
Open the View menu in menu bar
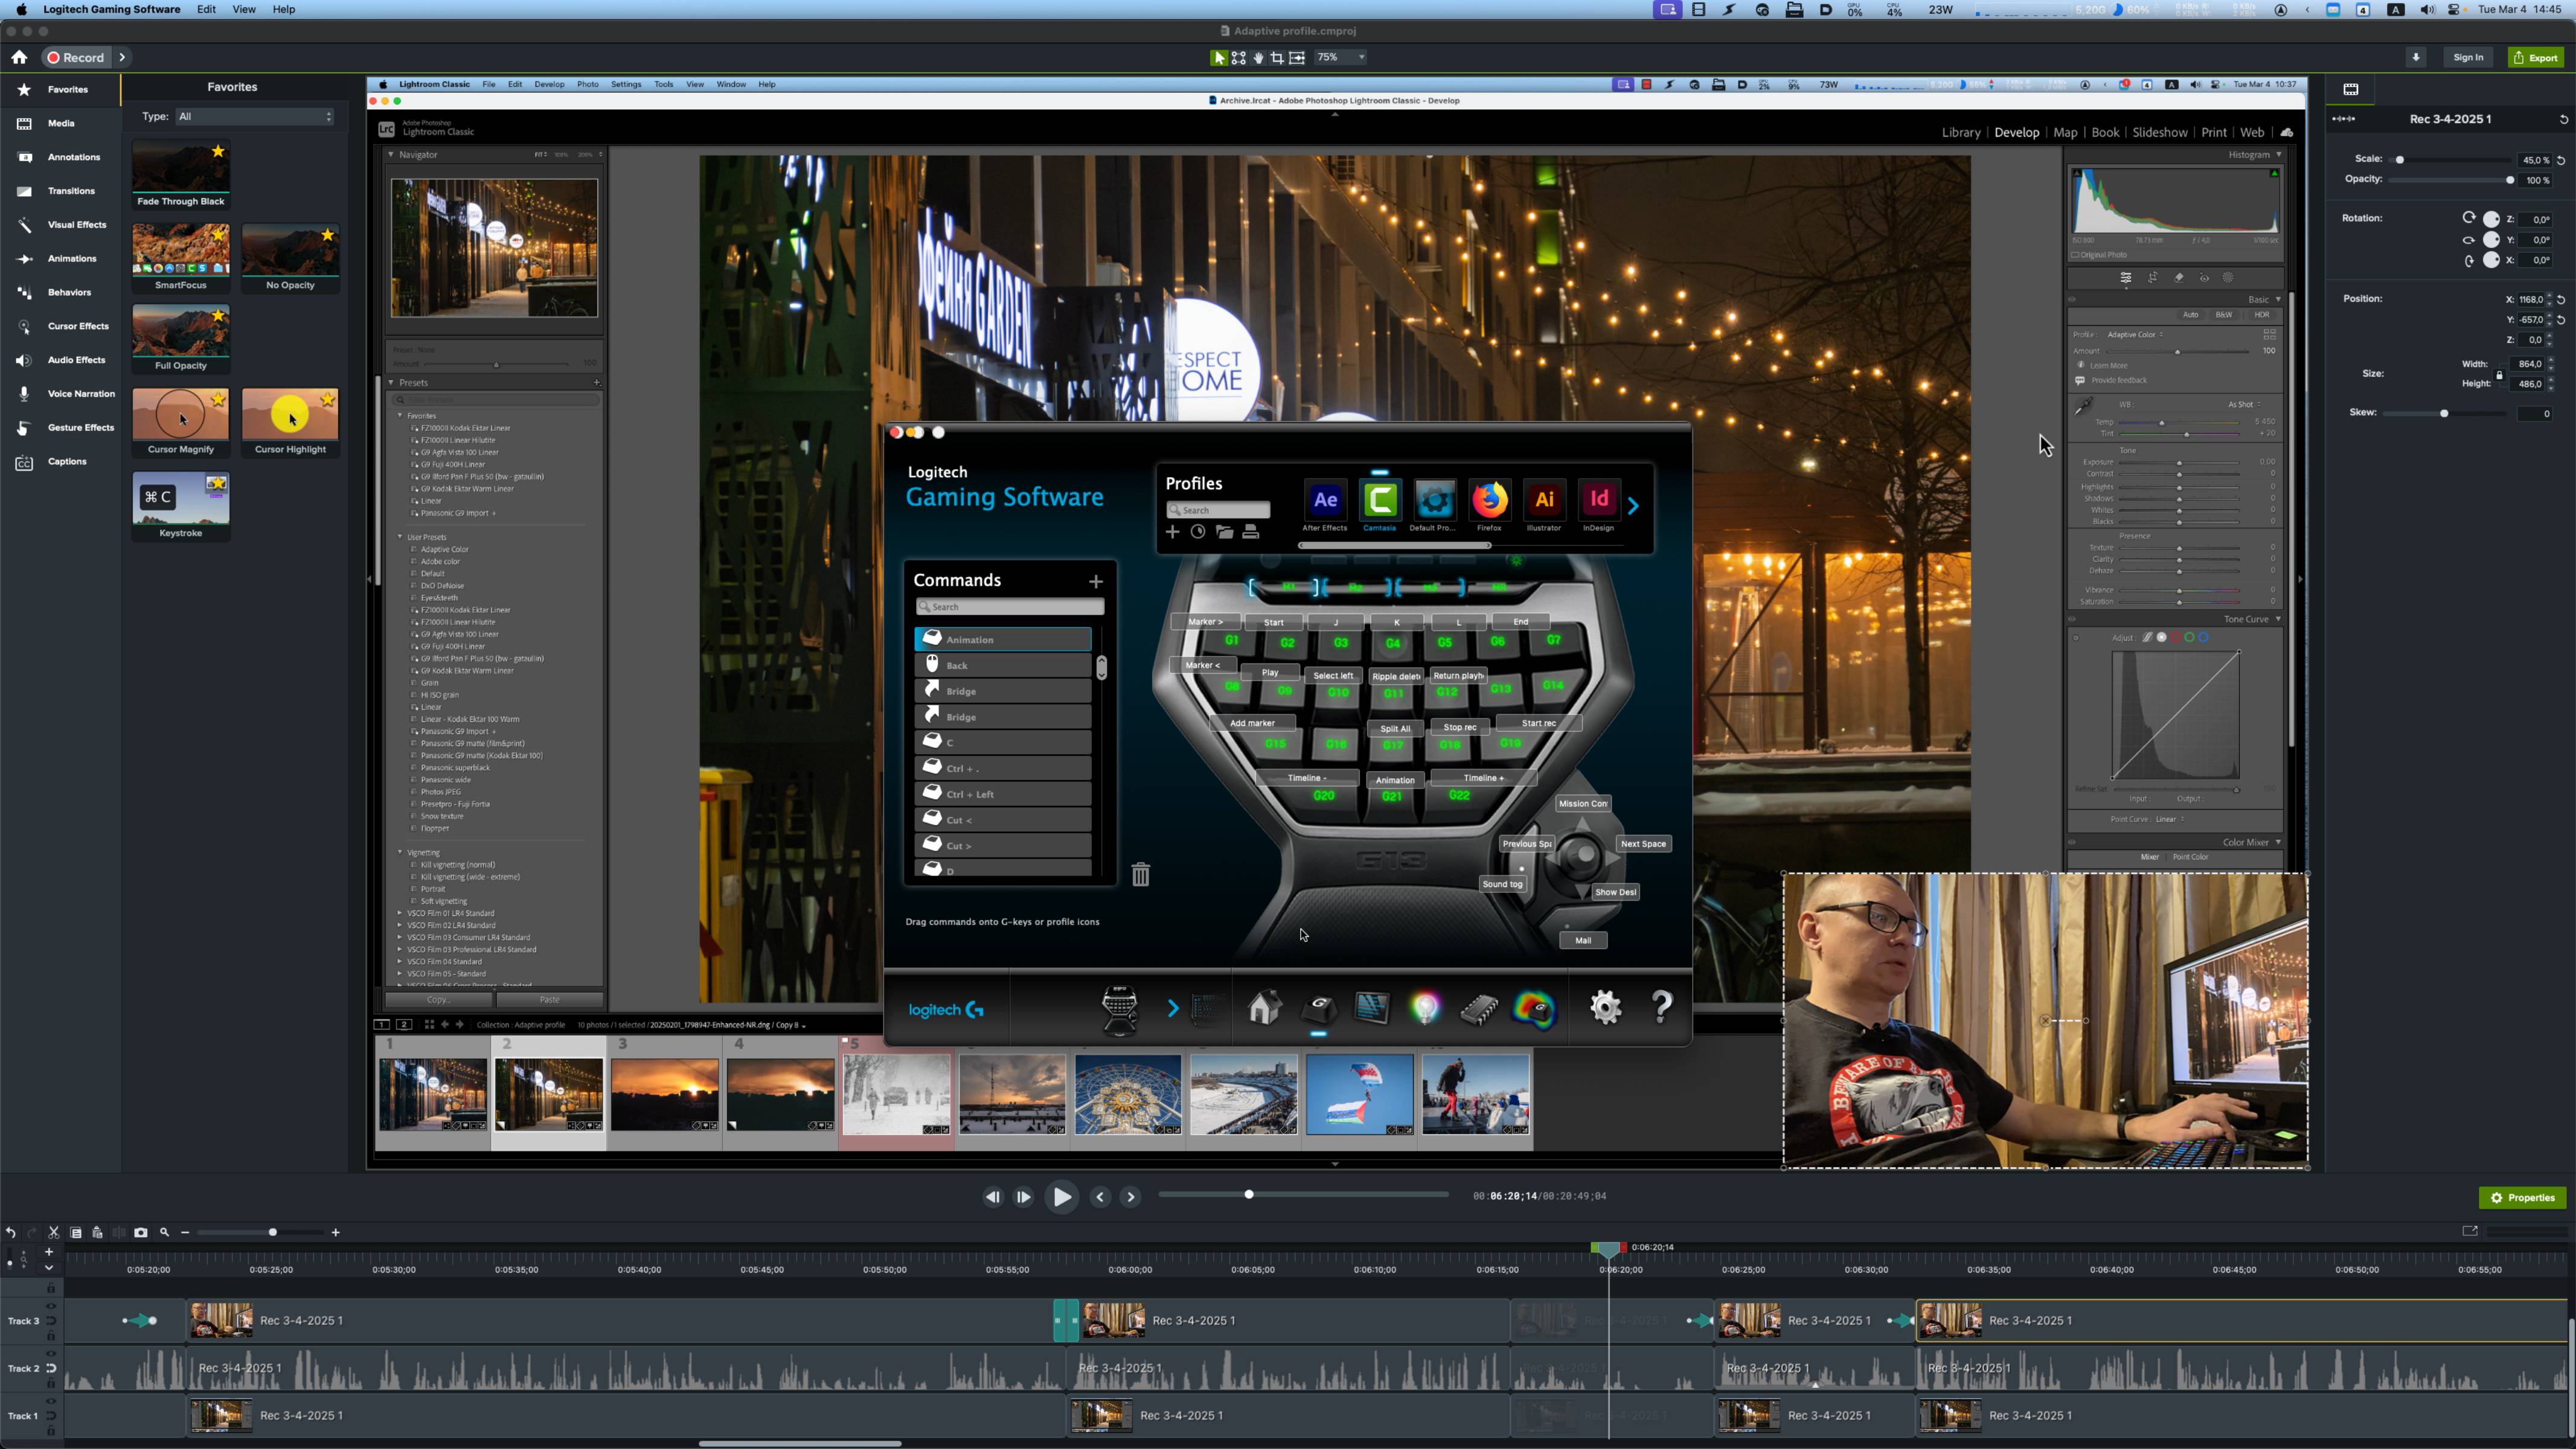(243, 9)
